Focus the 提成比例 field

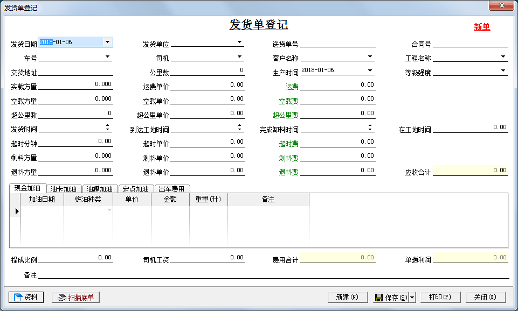[x=75, y=258]
